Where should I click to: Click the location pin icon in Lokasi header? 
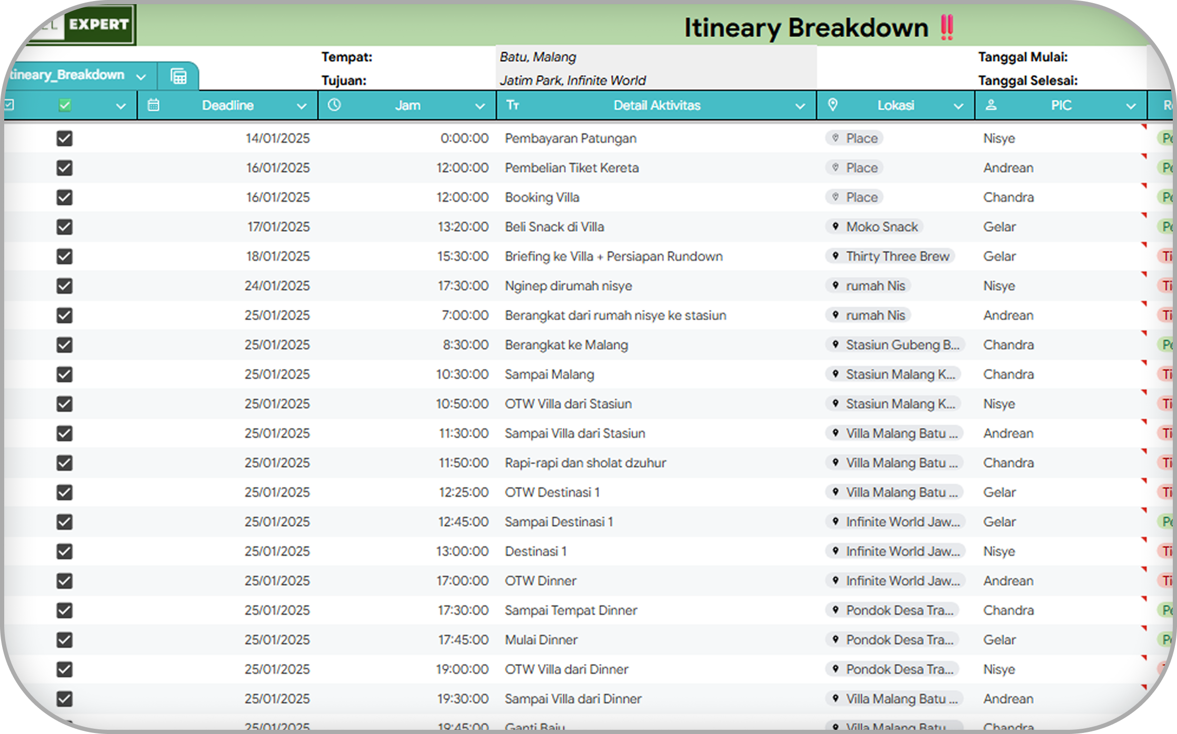[x=832, y=105]
